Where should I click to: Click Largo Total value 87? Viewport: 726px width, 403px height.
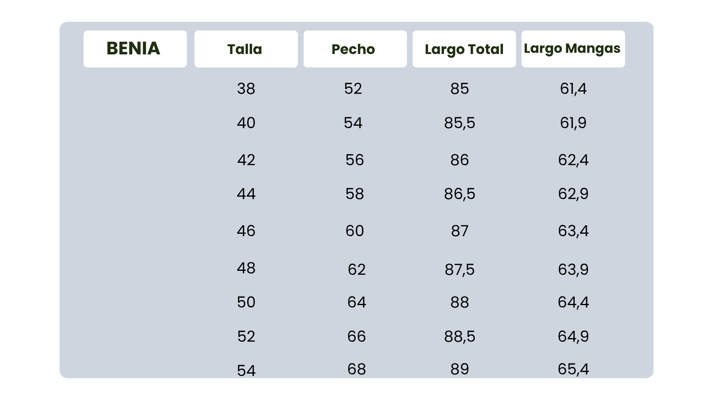pyautogui.click(x=459, y=231)
